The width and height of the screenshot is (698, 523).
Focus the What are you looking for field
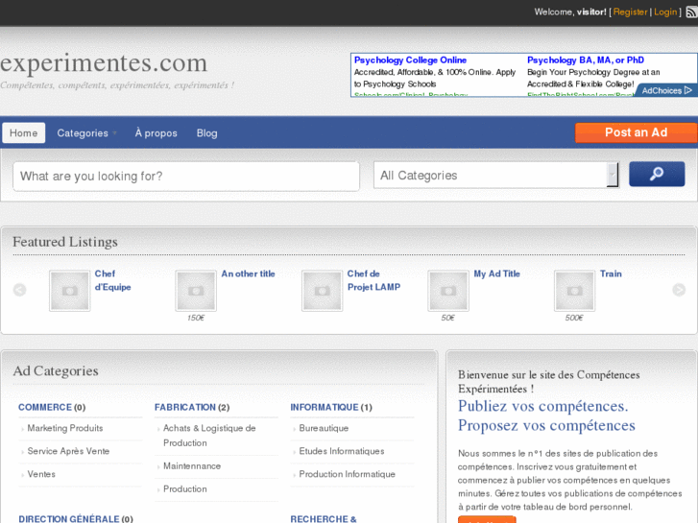[x=186, y=177]
